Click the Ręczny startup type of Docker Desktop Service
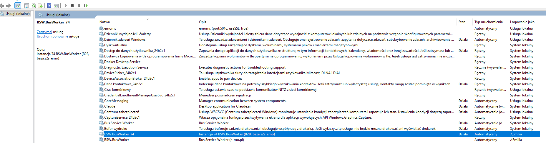Screen dimensions: 546x143 pos(480,62)
